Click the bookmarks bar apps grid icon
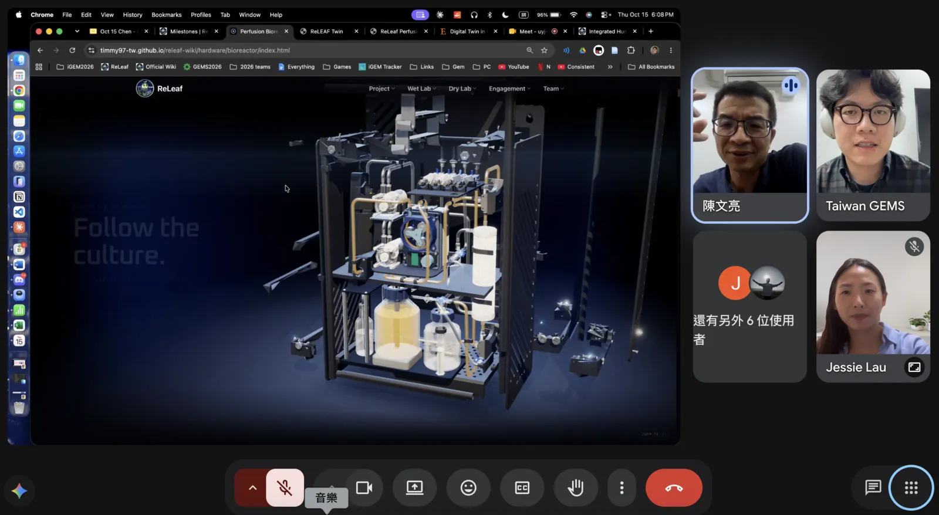Viewport: 939px width, 515px height. click(39, 67)
